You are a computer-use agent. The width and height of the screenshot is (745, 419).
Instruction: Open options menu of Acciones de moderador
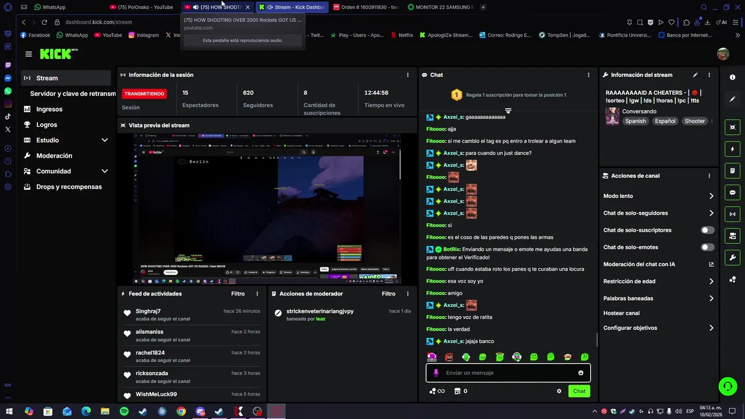point(407,294)
